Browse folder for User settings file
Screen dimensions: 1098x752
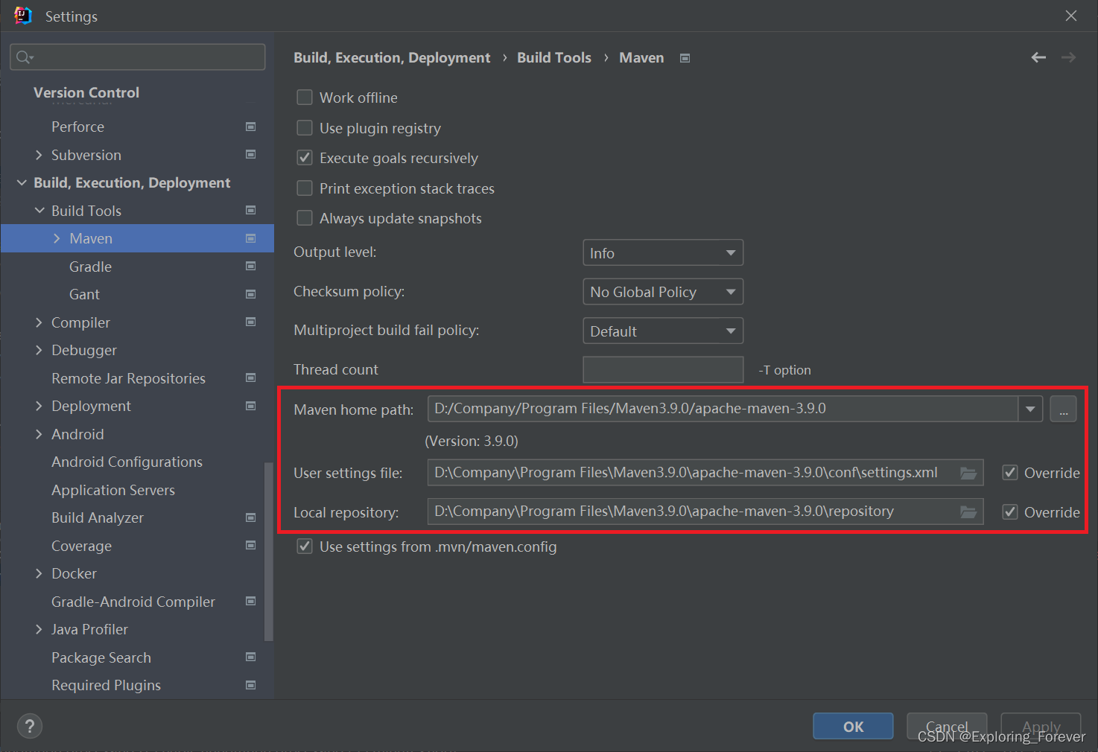[968, 473]
